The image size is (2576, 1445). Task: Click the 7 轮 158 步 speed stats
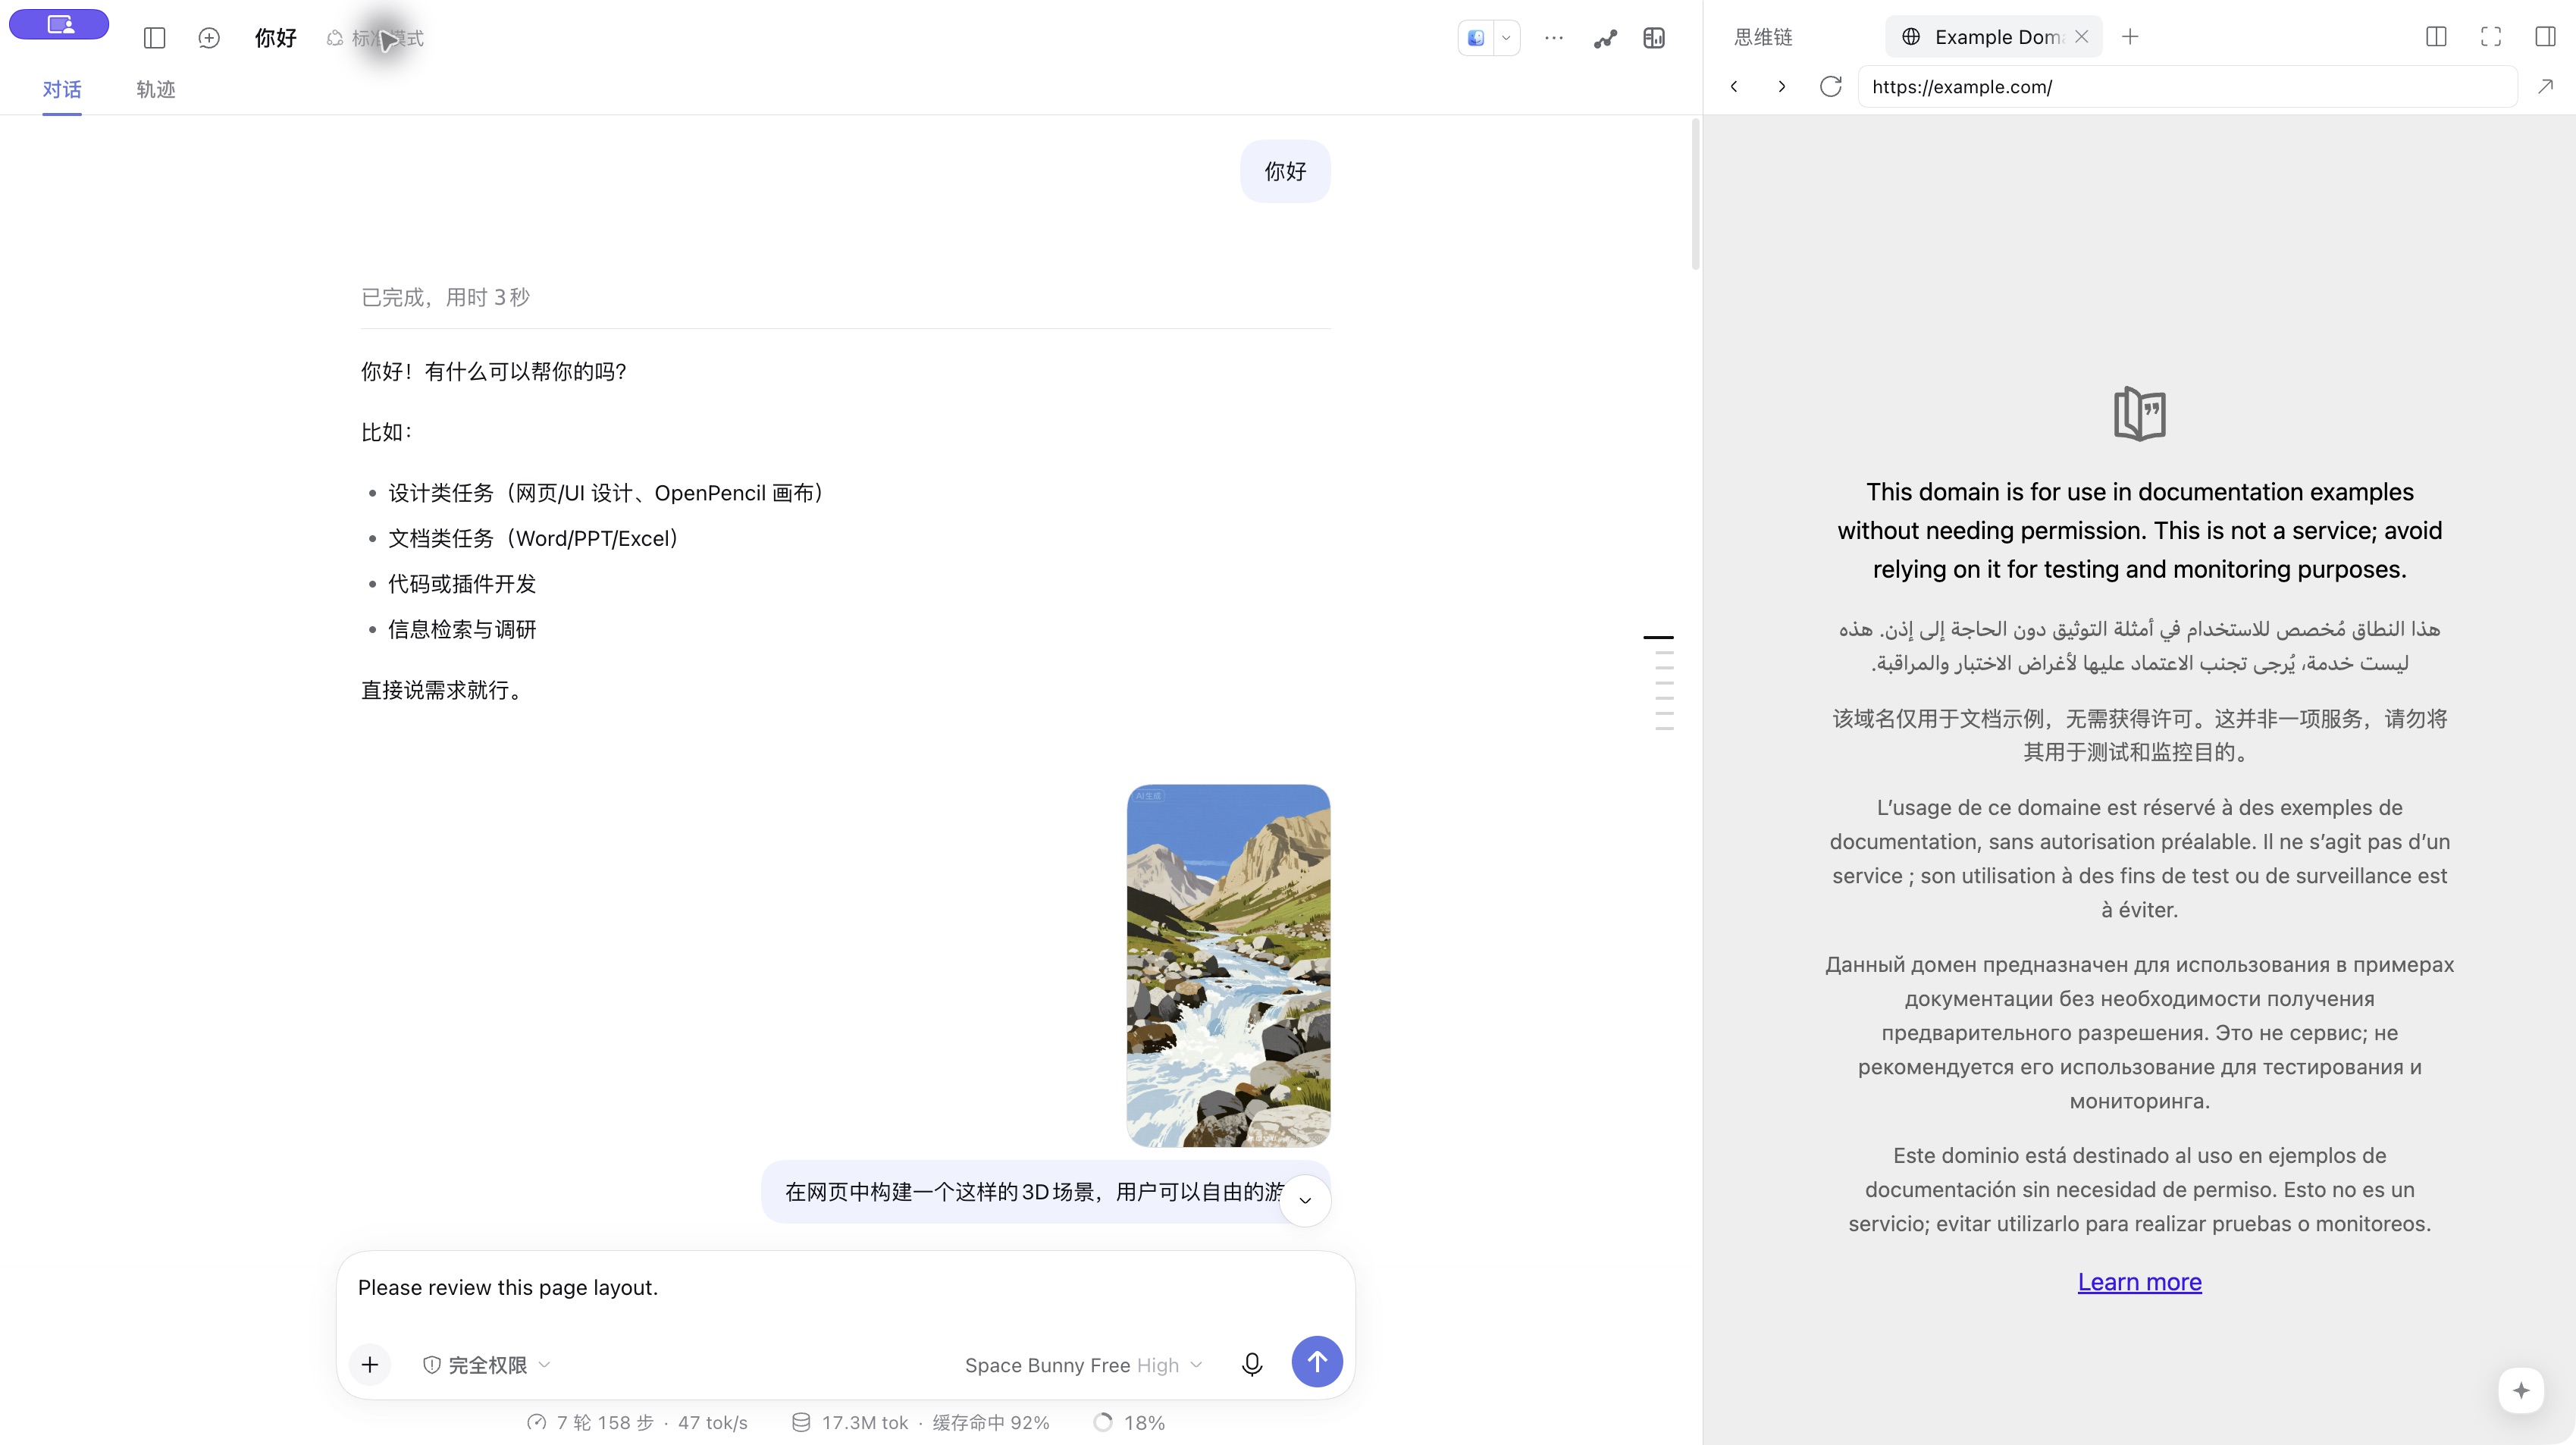click(637, 1423)
